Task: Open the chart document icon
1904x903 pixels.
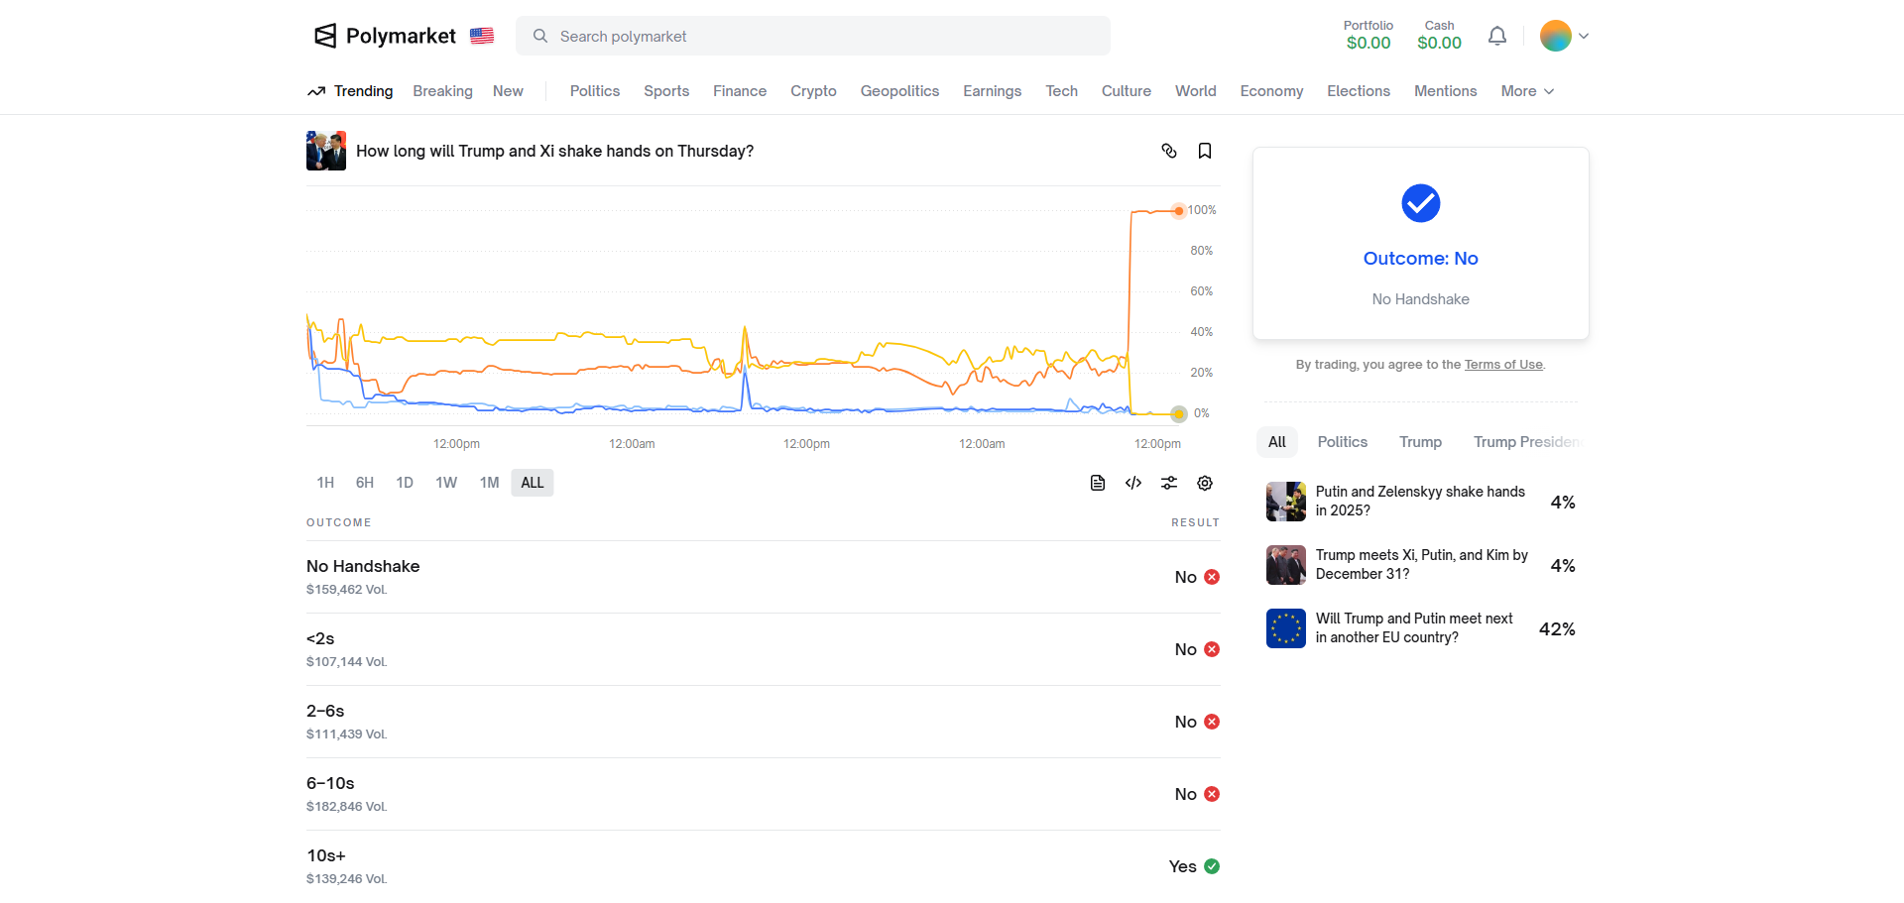Action: tap(1098, 483)
